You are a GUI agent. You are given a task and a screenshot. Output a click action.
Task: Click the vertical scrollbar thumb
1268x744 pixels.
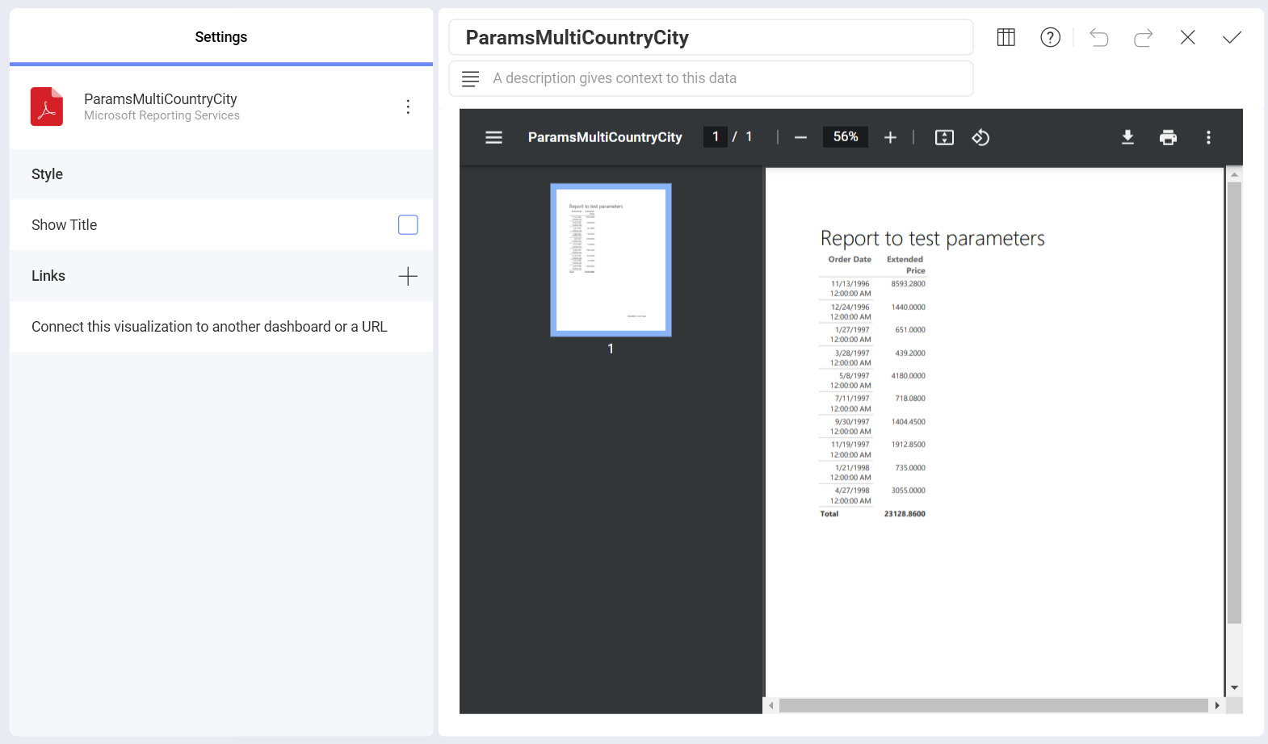point(1234,403)
